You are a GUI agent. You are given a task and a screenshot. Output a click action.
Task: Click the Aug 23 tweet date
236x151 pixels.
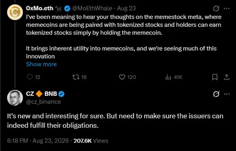126,8
